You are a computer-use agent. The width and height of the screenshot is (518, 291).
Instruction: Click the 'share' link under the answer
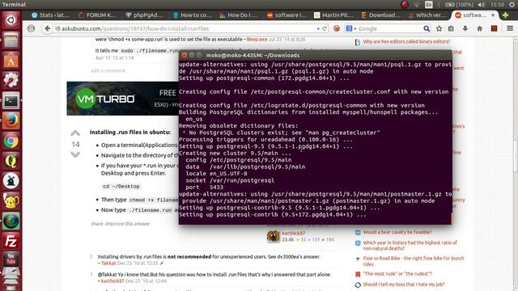[x=97, y=224]
